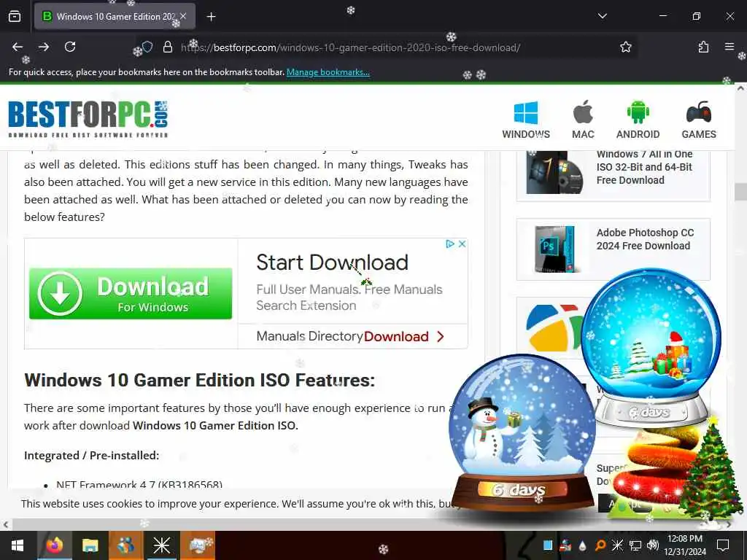Click the Windows 7 All in One thumbnail

pos(554,172)
